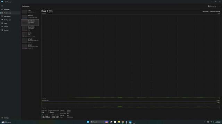Open network and volume quick settings
The image size is (222, 124).
point(212,122)
